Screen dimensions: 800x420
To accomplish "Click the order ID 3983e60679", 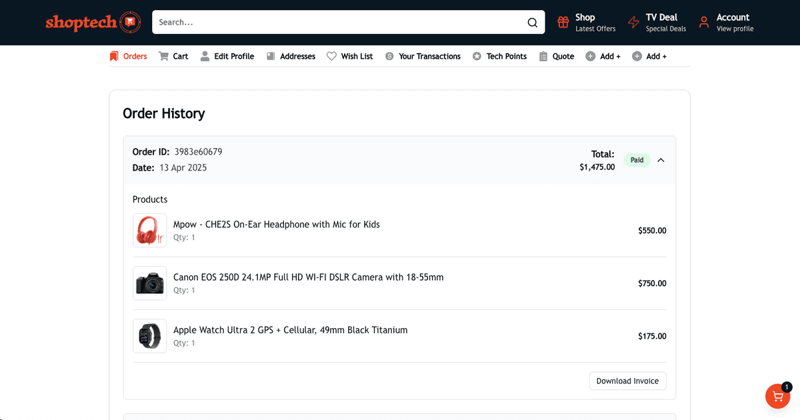I will (199, 152).
